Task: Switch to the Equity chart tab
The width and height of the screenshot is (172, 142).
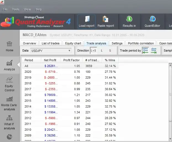Action: pos(73,43)
